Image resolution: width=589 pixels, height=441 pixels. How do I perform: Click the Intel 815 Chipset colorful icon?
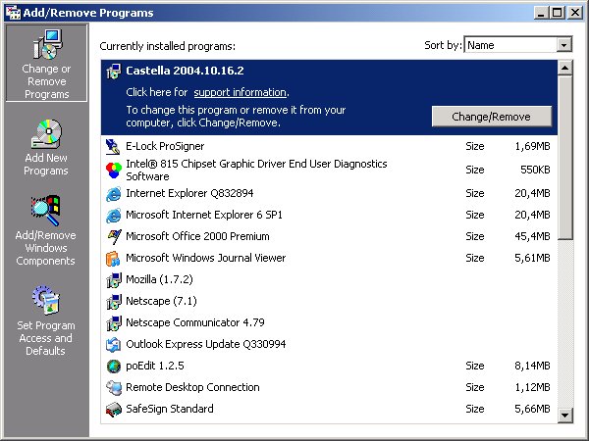[114, 171]
